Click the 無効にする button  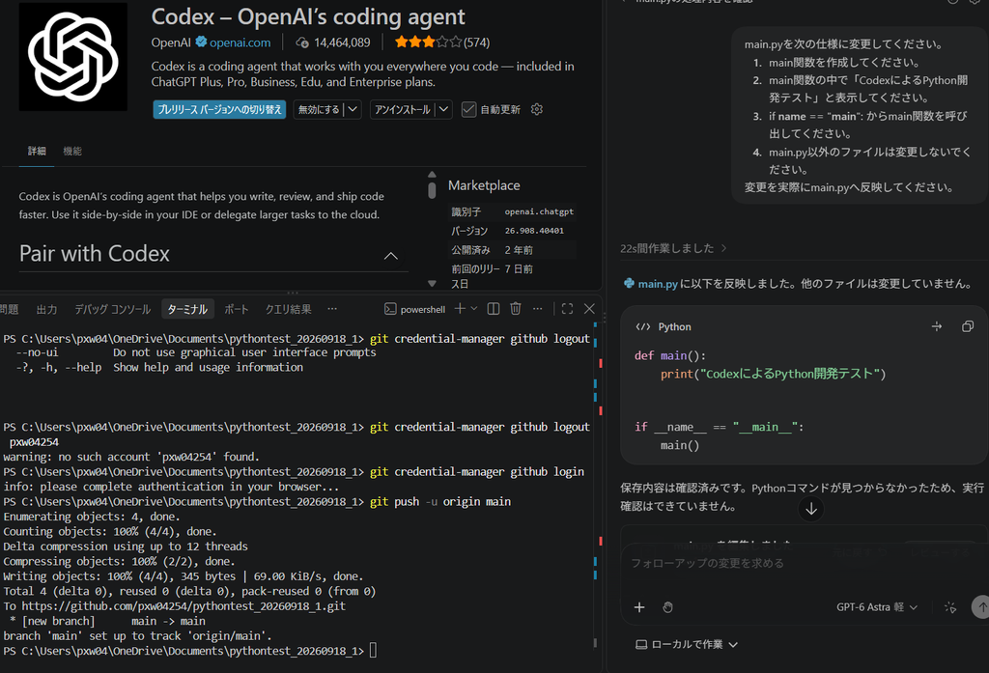319,109
